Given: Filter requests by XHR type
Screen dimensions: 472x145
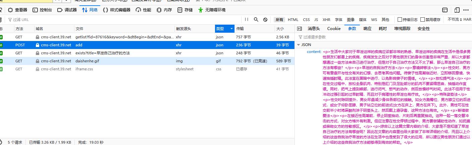Looking at the screenshot, I should (326, 20).
